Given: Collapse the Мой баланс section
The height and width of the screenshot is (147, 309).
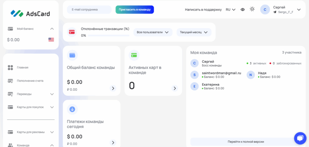Looking at the screenshot, I should (x=52, y=29).
